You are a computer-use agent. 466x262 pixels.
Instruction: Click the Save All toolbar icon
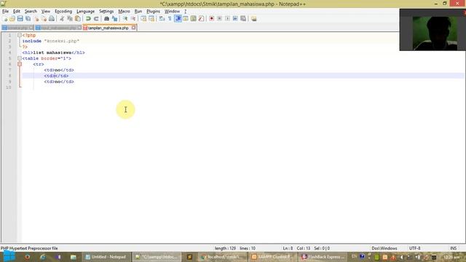click(x=28, y=19)
